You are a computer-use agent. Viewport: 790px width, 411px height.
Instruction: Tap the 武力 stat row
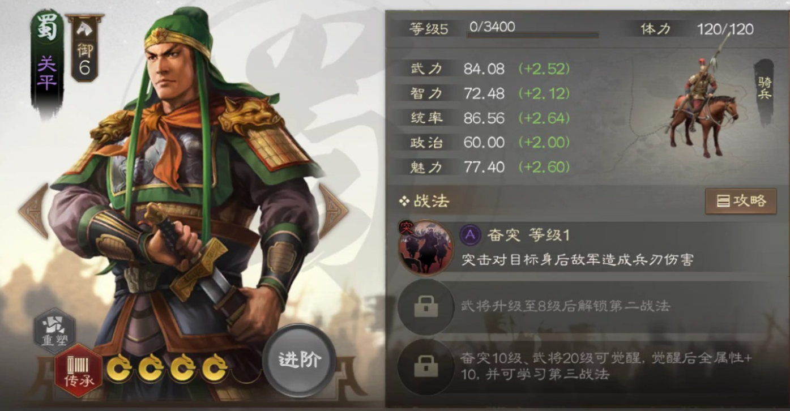tap(490, 69)
